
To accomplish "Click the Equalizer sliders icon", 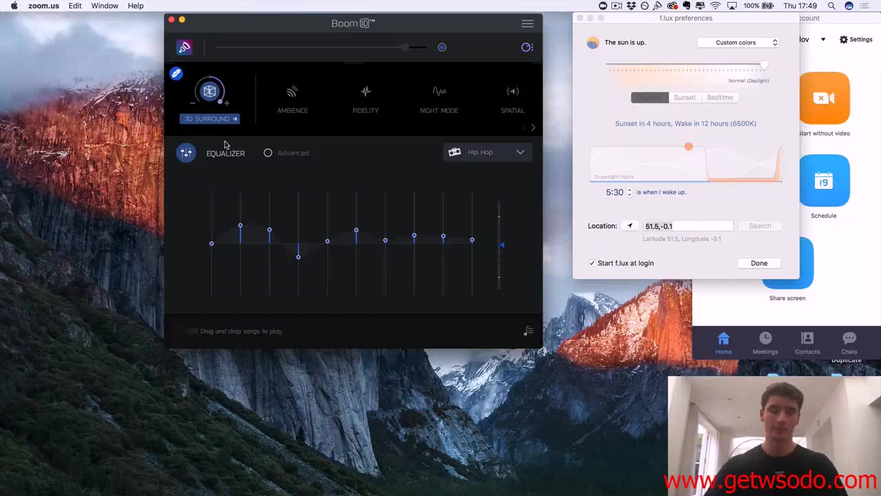I will (186, 152).
